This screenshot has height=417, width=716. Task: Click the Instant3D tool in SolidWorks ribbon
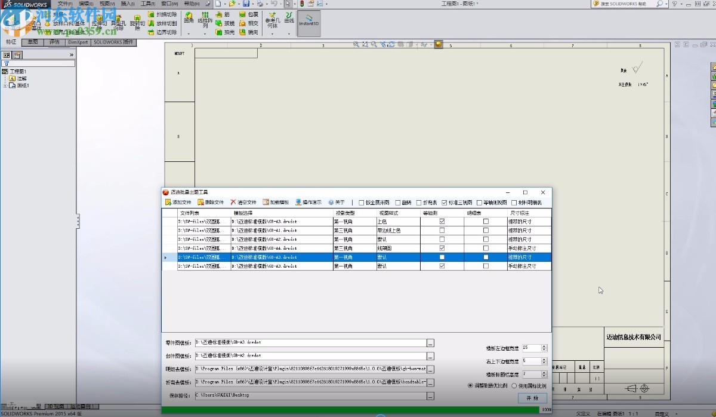pyautogui.click(x=309, y=23)
